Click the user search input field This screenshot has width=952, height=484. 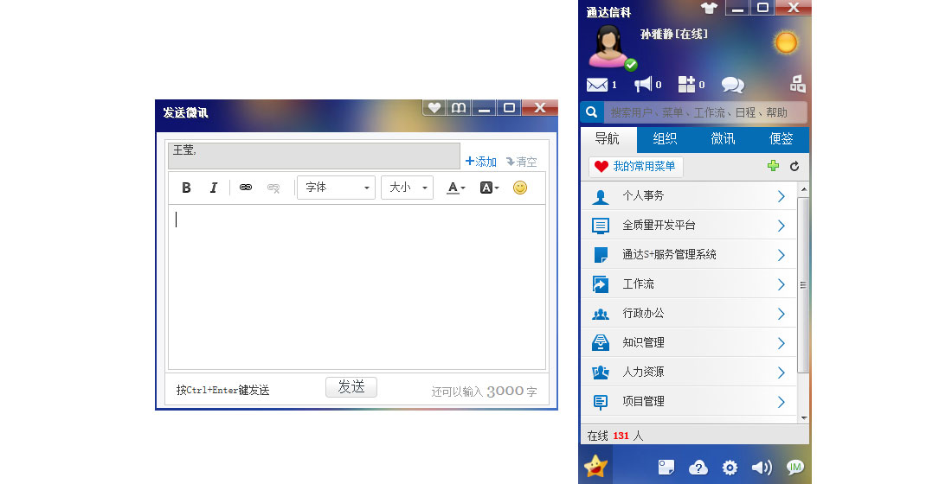(x=705, y=112)
